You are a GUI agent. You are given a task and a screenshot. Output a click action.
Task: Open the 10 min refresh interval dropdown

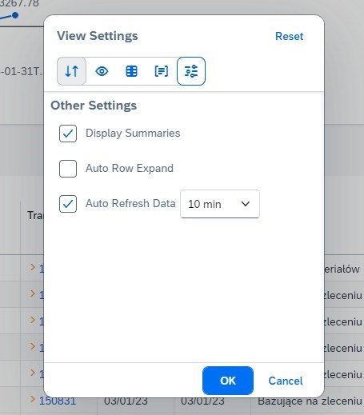tap(220, 204)
